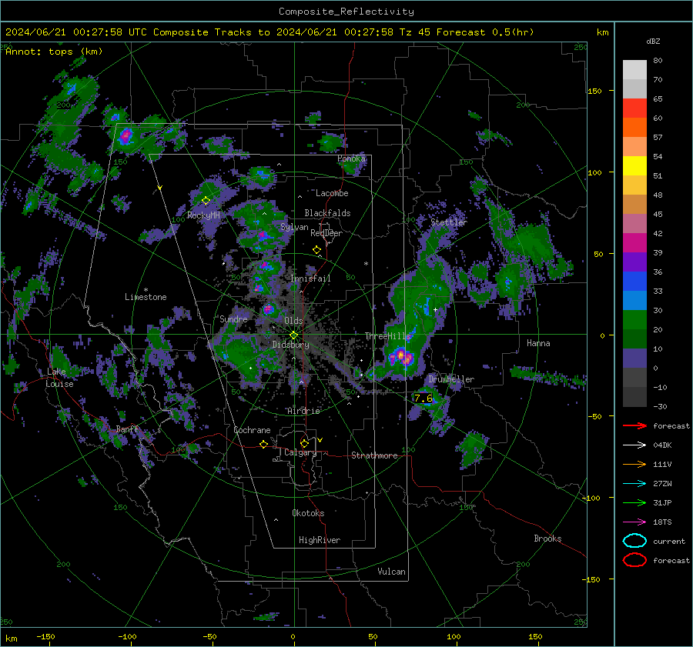Click the Didsbury city label
This screenshot has width=693, height=647.
(x=290, y=345)
